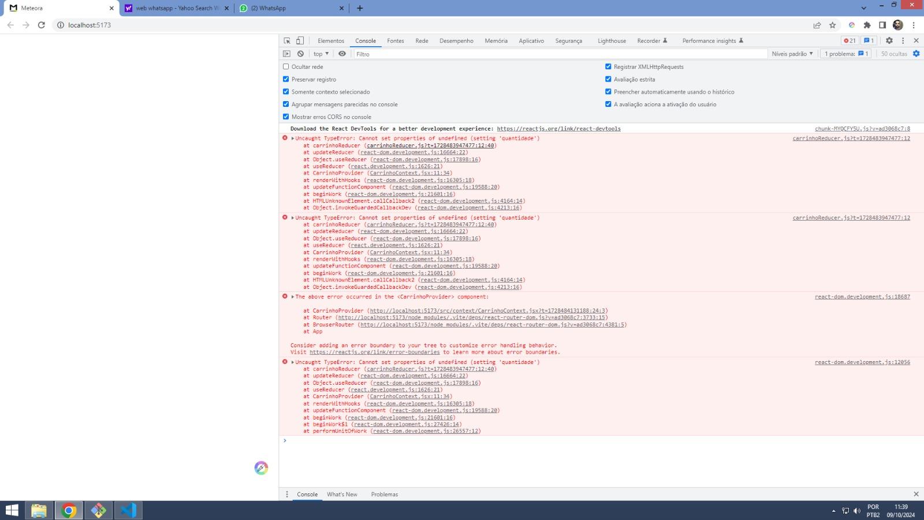
Task: Go back in browser history
Action: click(x=10, y=25)
